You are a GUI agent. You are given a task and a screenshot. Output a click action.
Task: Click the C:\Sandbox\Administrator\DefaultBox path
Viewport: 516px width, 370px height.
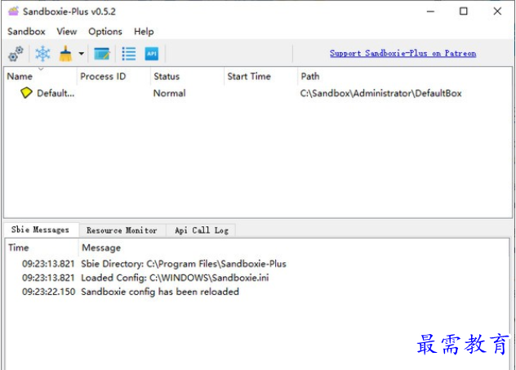point(380,93)
